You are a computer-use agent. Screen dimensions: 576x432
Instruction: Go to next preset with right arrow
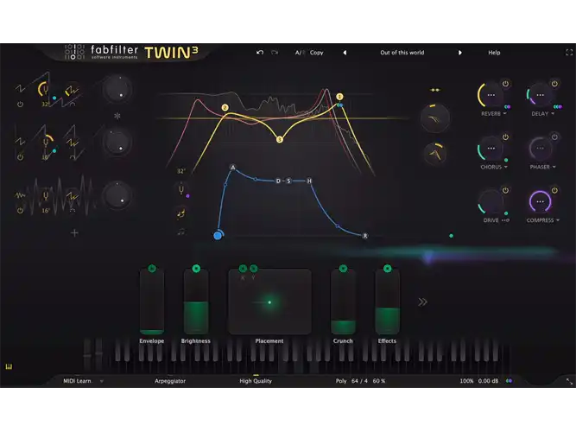click(459, 53)
